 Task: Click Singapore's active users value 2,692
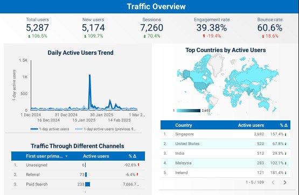click(259, 134)
